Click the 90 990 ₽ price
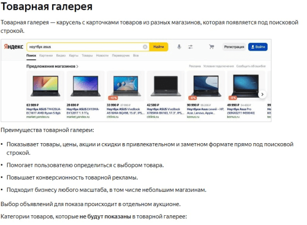The image size is (307, 225). (193, 105)
